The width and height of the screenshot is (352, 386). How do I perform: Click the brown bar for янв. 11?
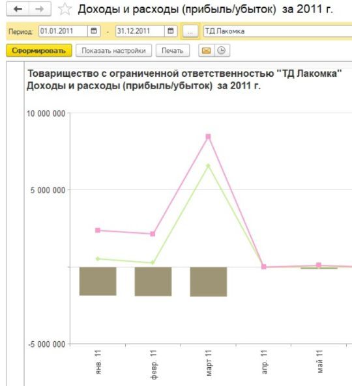click(98, 281)
